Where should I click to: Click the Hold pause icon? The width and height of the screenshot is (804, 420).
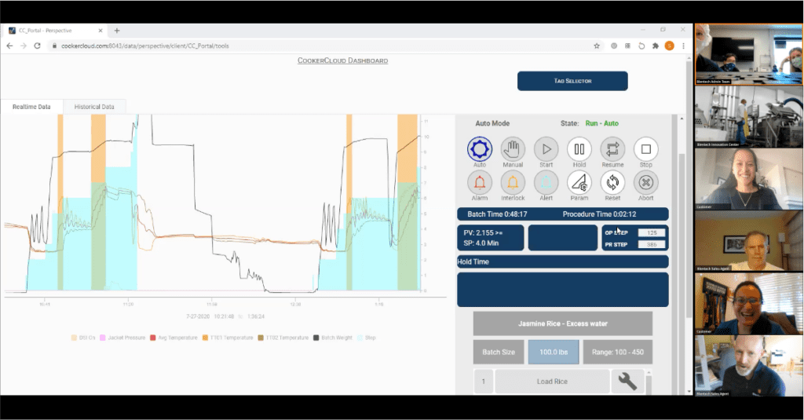(x=579, y=148)
